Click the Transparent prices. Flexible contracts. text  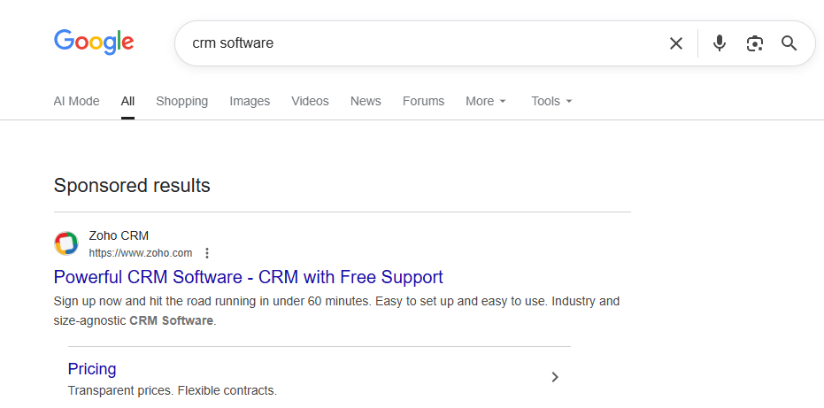click(x=173, y=390)
